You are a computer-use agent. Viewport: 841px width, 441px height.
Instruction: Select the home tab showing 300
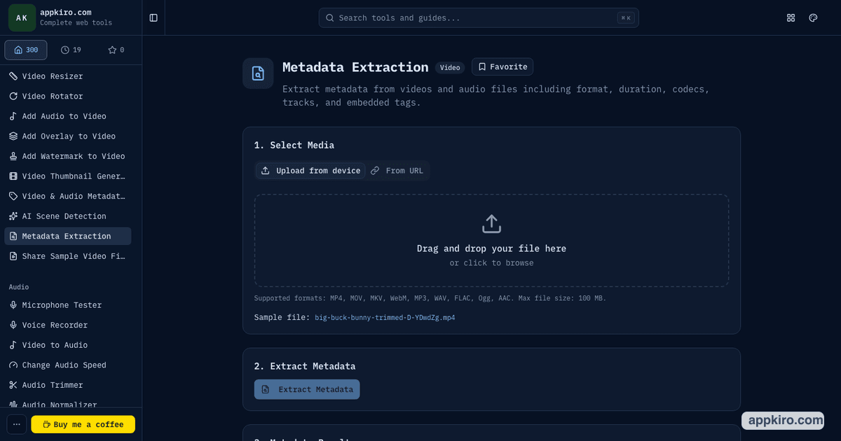click(26, 50)
